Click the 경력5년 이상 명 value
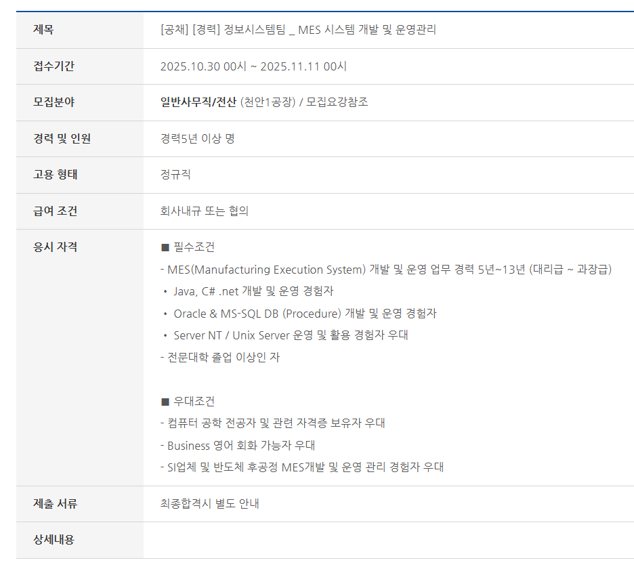This screenshot has width=634, height=571. (197, 139)
